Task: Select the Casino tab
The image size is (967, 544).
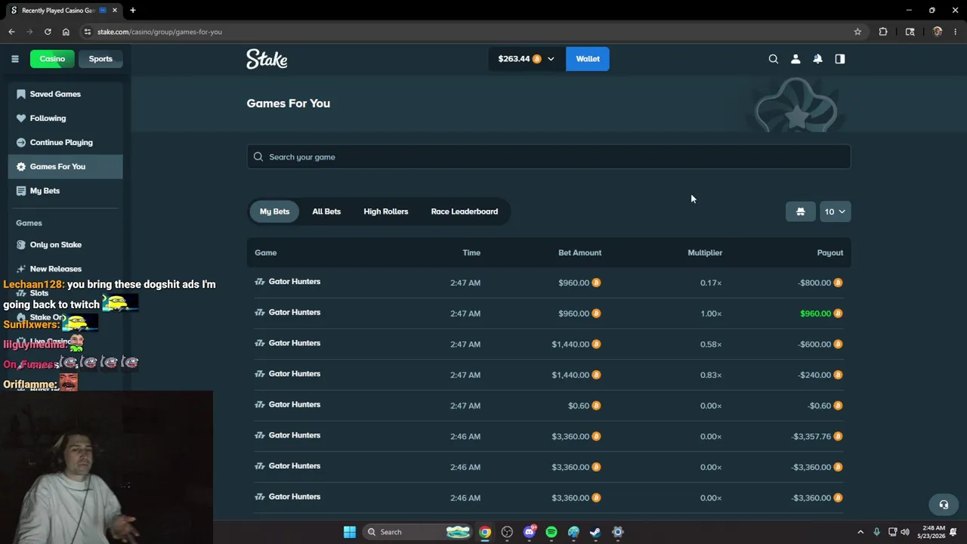Action: pyautogui.click(x=52, y=59)
